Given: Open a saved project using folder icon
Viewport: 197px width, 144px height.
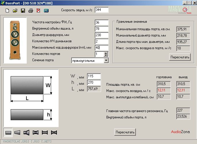Looking at the screenshot, I should (15, 10).
